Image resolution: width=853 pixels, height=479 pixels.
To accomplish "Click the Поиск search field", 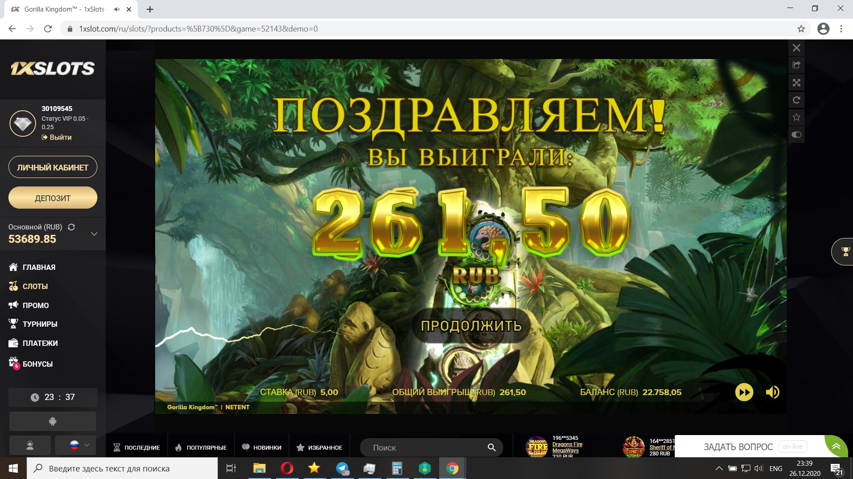I will [427, 447].
